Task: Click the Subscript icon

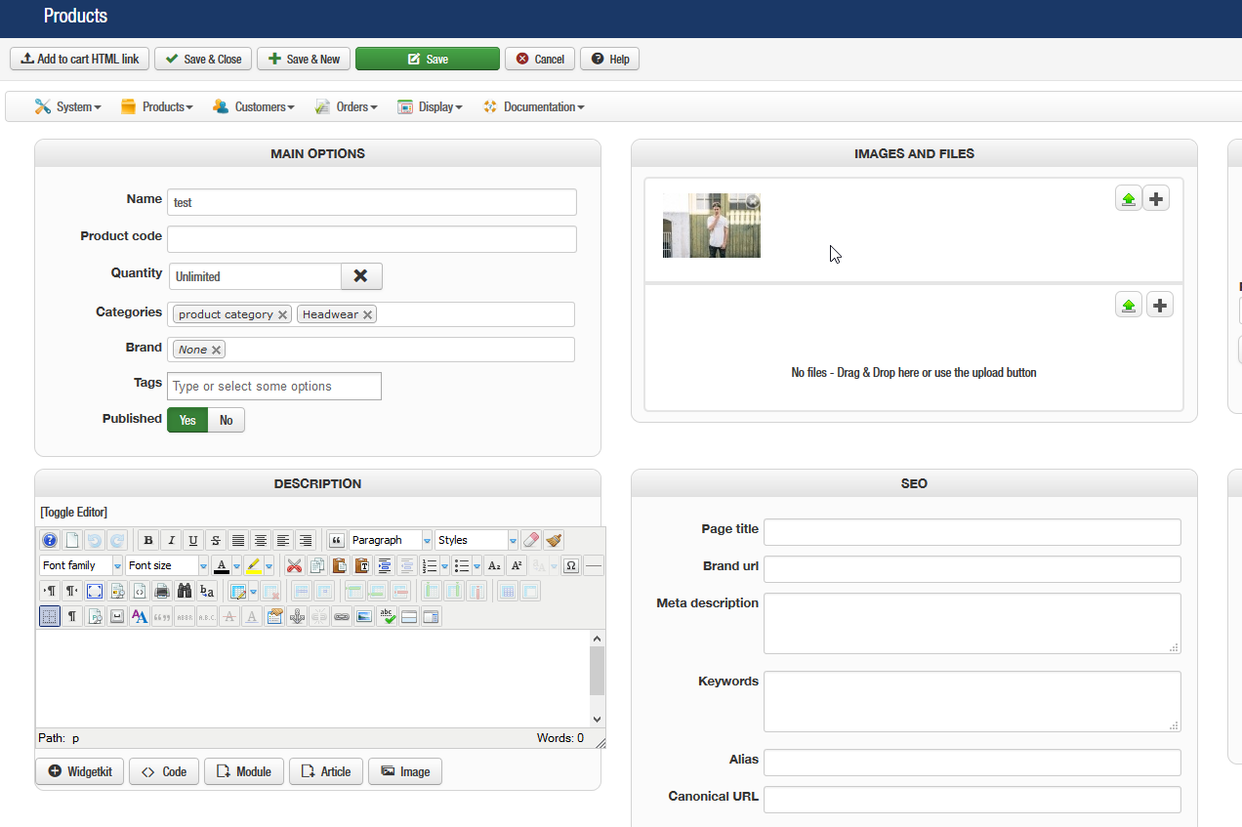Action: [x=494, y=565]
